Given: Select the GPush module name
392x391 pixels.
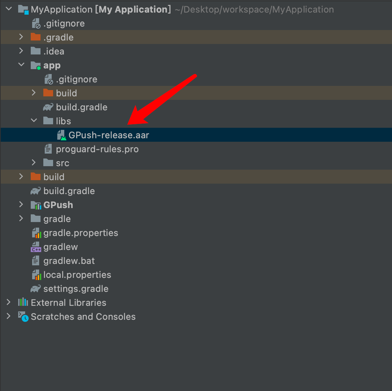Looking at the screenshot, I should click(x=58, y=205).
